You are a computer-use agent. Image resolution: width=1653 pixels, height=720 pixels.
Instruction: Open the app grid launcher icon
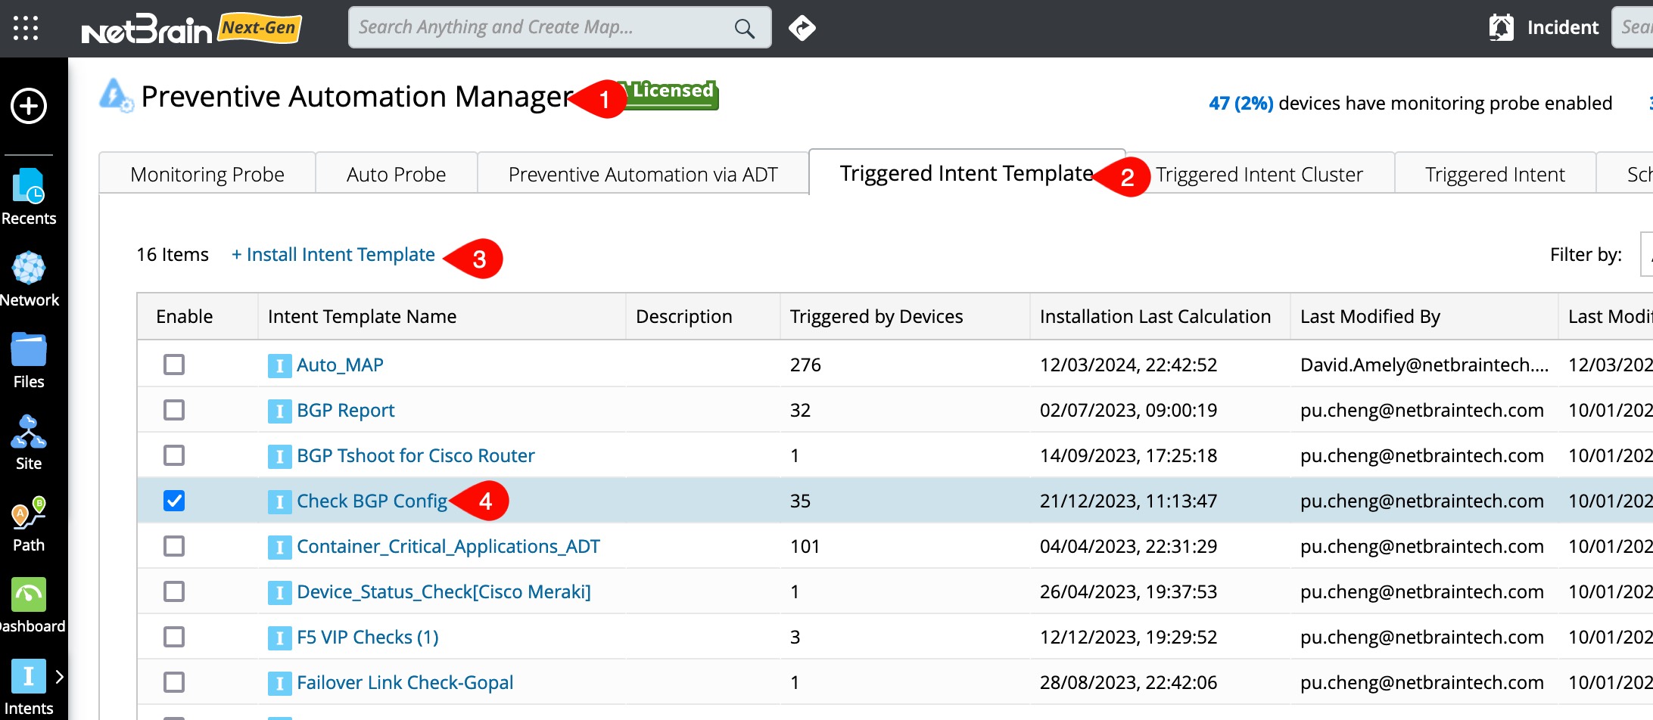coord(26,28)
